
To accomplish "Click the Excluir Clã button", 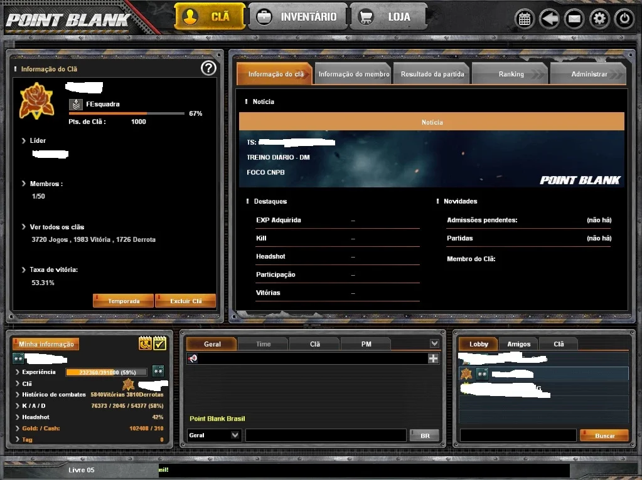I will tap(186, 301).
